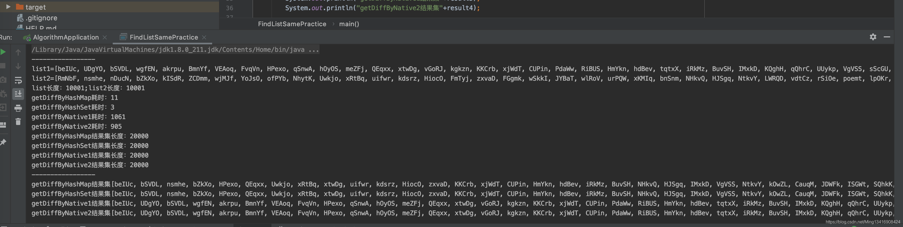Click the .gitignore file icon
The width and height of the screenshot is (903, 227).
pyautogui.click(x=20, y=18)
